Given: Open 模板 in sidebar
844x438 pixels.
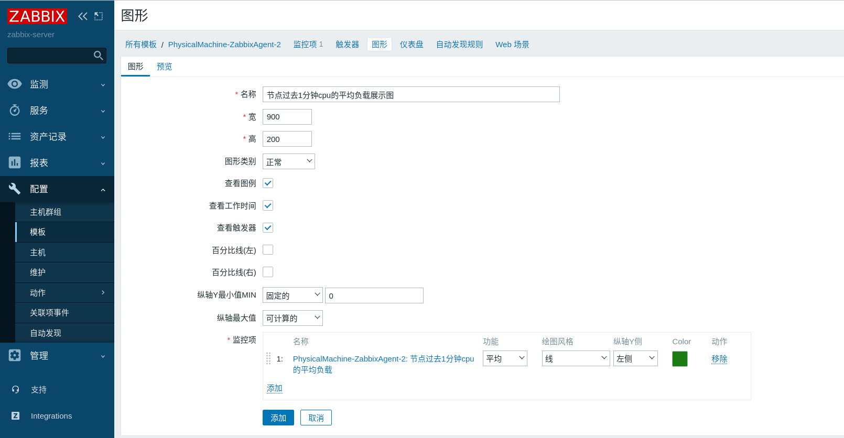Looking at the screenshot, I should (x=65, y=232).
